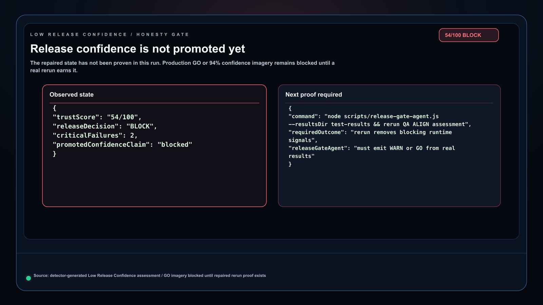The height and width of the screenshot is (305, 543).
Task: Click the criticalFailures line
Action: pyautogui.click(x=95, y=136)
